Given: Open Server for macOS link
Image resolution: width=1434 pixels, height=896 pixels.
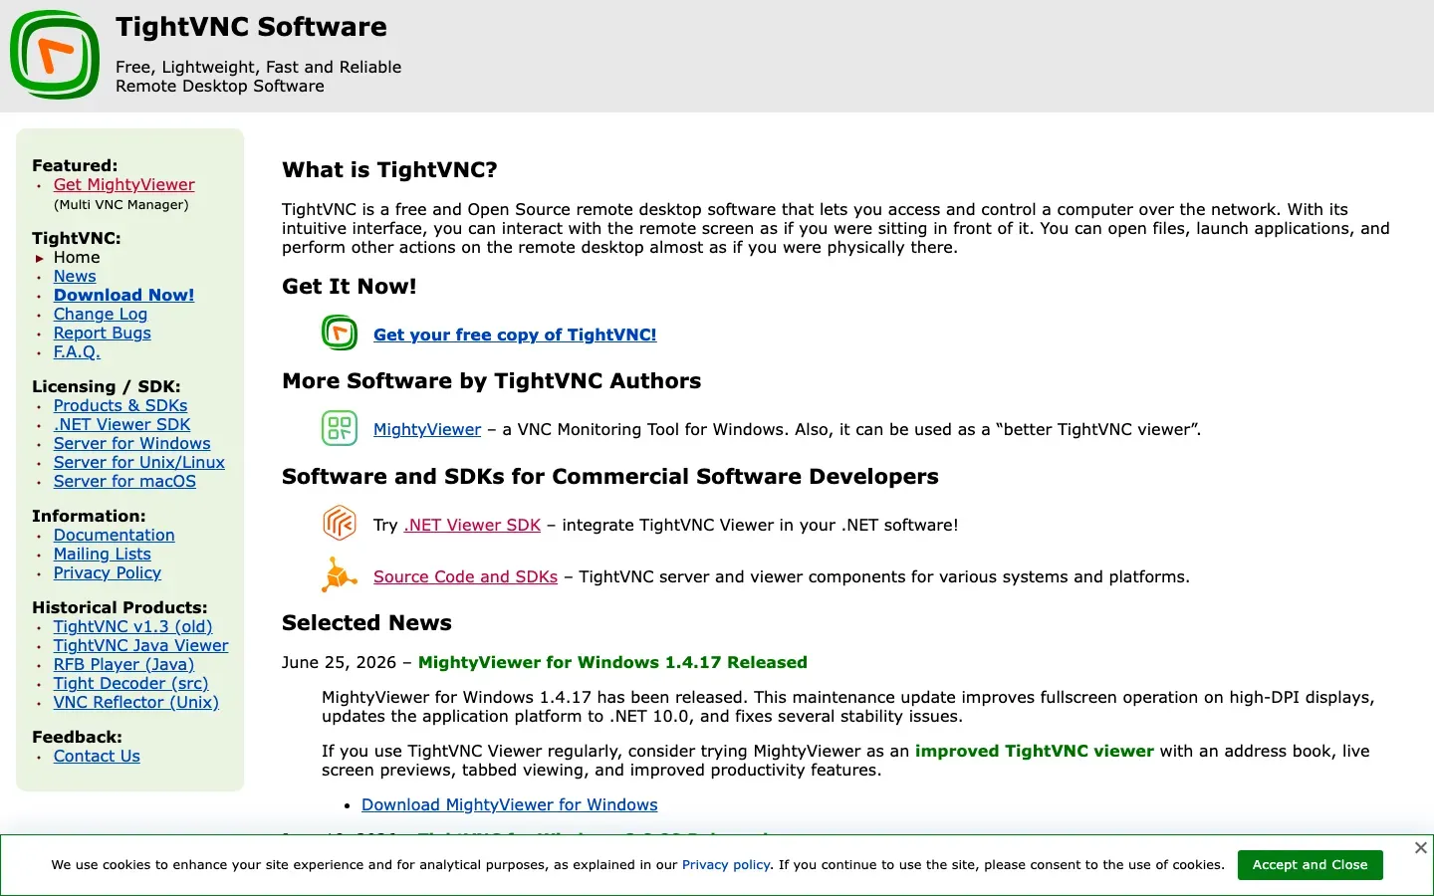Looking at the screenshot, I should click(x=124, y=481).
